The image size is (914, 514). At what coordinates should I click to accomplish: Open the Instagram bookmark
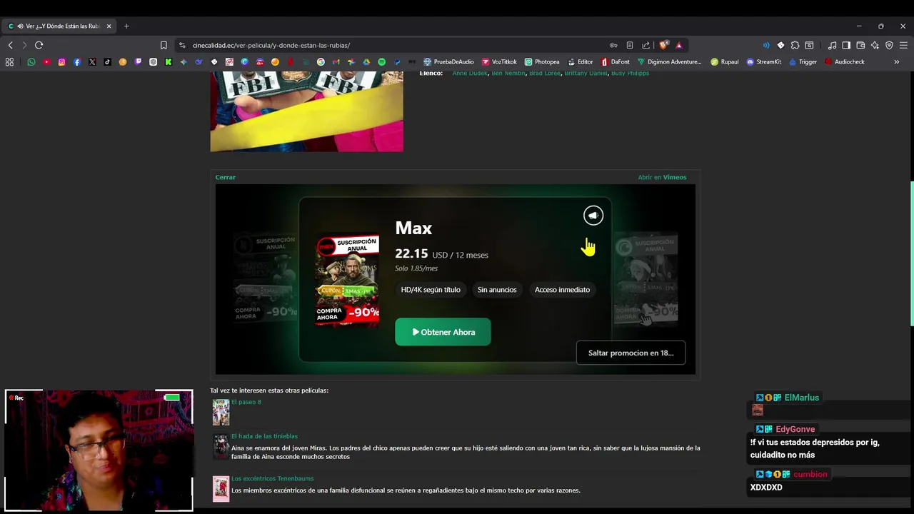click(x=61, y=62)
